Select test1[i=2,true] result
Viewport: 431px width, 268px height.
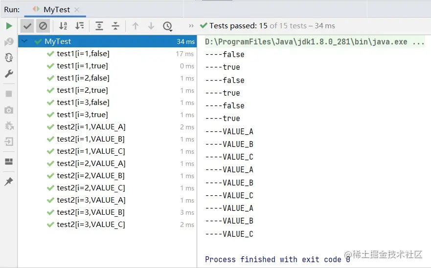tap(107, 90)
